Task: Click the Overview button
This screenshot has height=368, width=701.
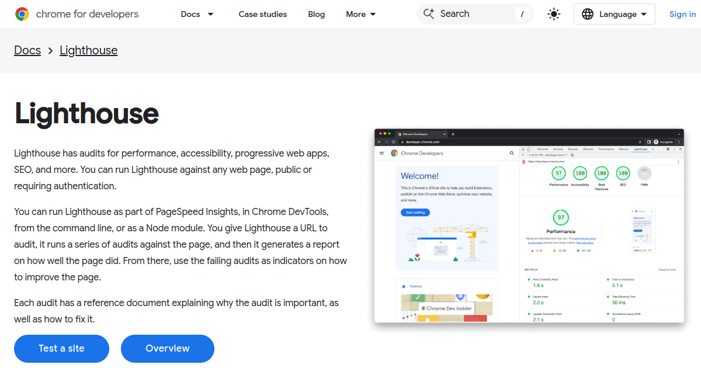Action: coord(168,348)
